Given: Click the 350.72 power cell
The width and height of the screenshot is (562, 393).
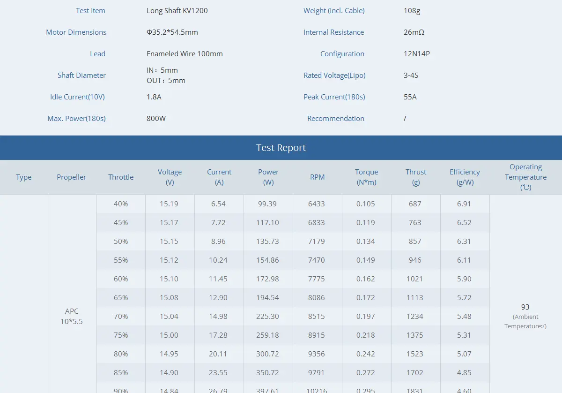Looking at the screenshot, I should pyautogui.click(x=267, y=372).
